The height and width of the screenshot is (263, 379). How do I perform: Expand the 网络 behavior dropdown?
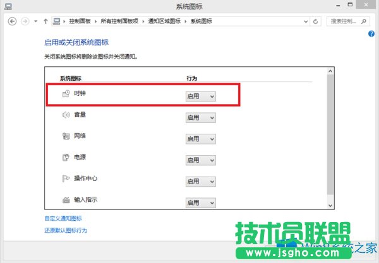200,139
